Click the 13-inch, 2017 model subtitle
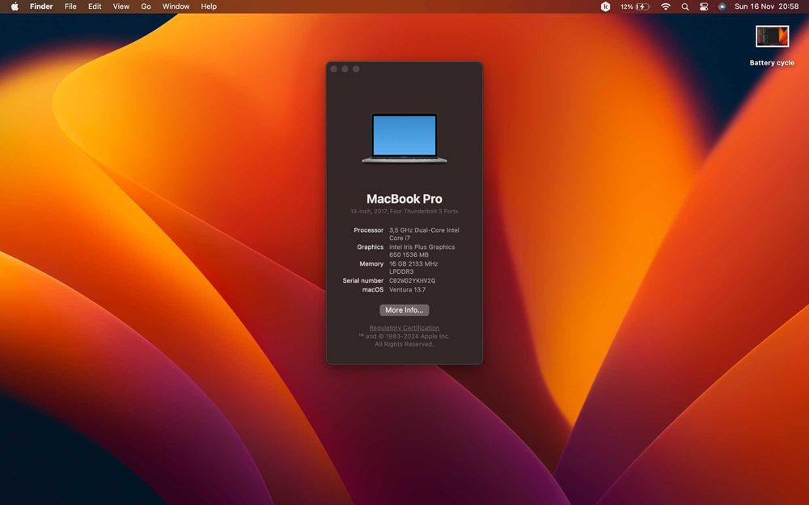This screenshot has height=505, width=809. (404, 211)
